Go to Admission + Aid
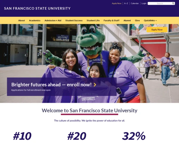 click(53, 21)
